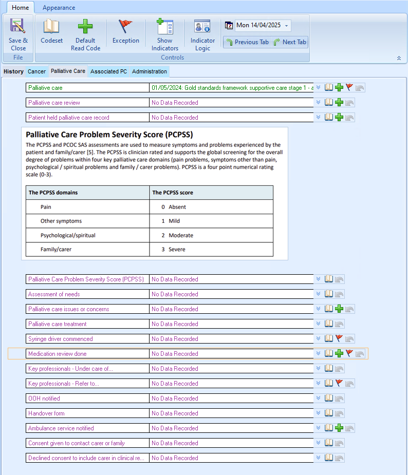The width and height of the screenshot is (408, 475).
Task: Add default code for Palliative care row
Action: tap(339, 87)
